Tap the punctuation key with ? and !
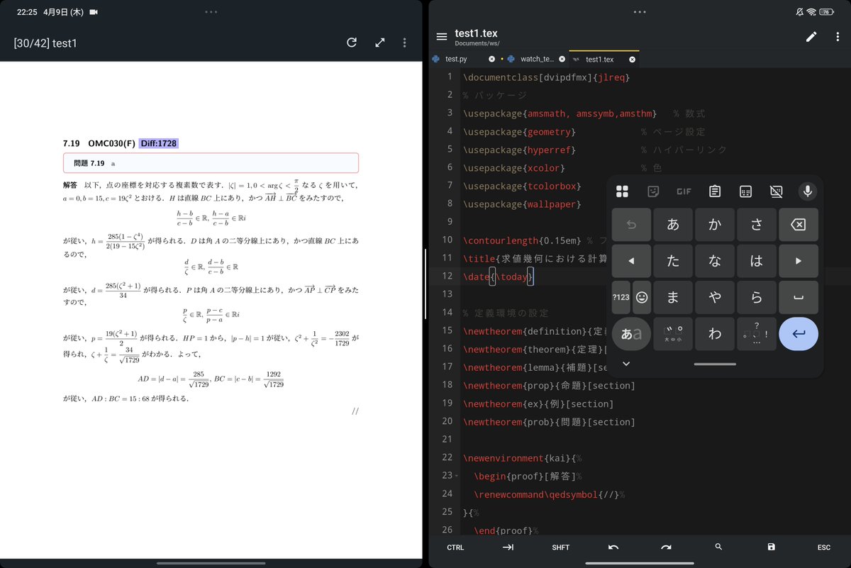Image resolution: width=851 pixels, height=568 pixels. point(757,334)
